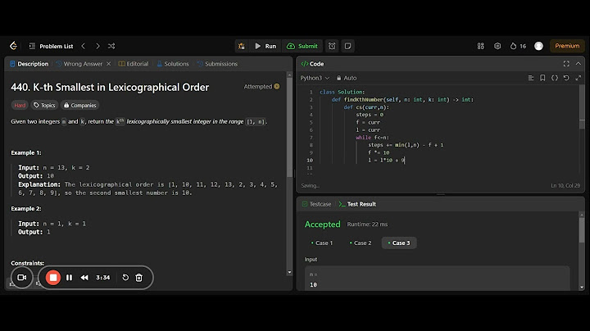Screen dimensions: 590x331
Task: Toggle the recorder camera icon
Action: coord(22,278)
